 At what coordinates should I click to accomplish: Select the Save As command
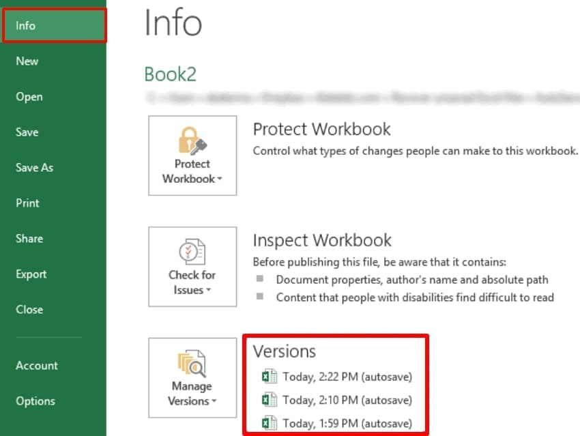34,167
